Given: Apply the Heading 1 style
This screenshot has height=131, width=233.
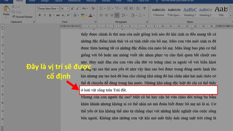Looking at the screenshot, I should click(x=190, y=12).
